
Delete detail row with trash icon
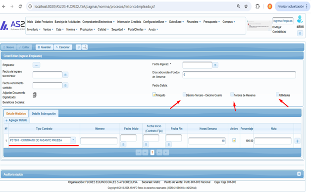coord(297,141)
